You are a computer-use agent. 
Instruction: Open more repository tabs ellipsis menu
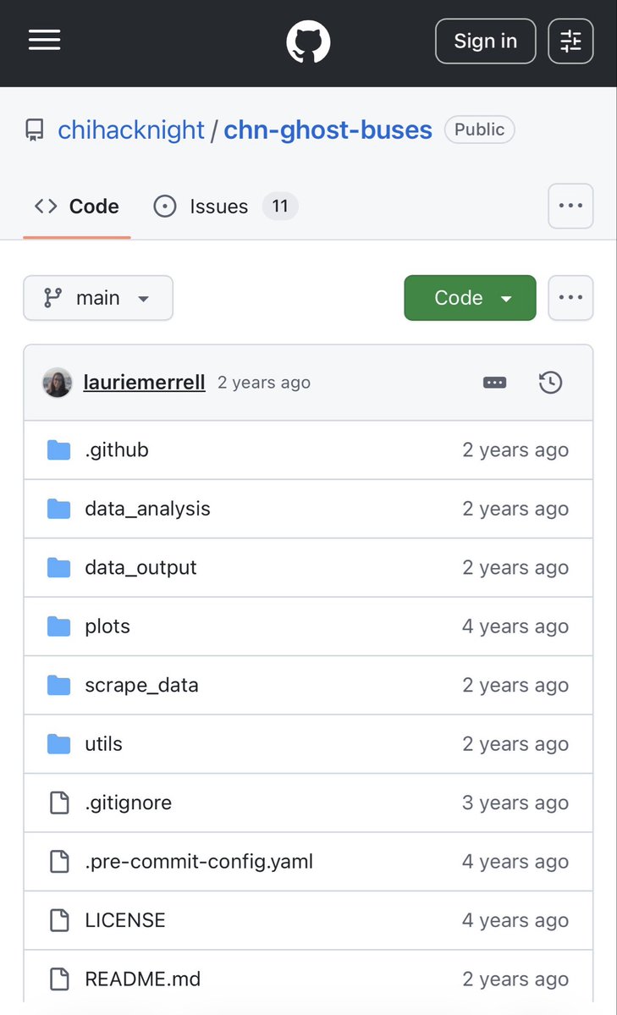pyautogui.click(x=570, y=206)
